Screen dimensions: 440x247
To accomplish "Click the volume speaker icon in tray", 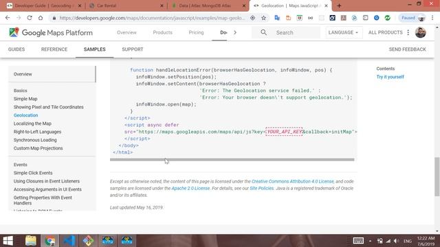I will (396, 241).
